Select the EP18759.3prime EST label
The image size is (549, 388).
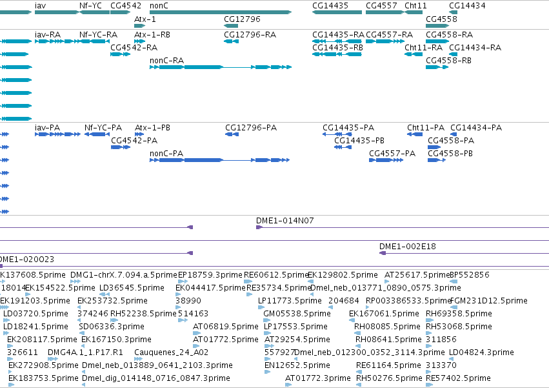pyautogui.click(x=210, y=275)
